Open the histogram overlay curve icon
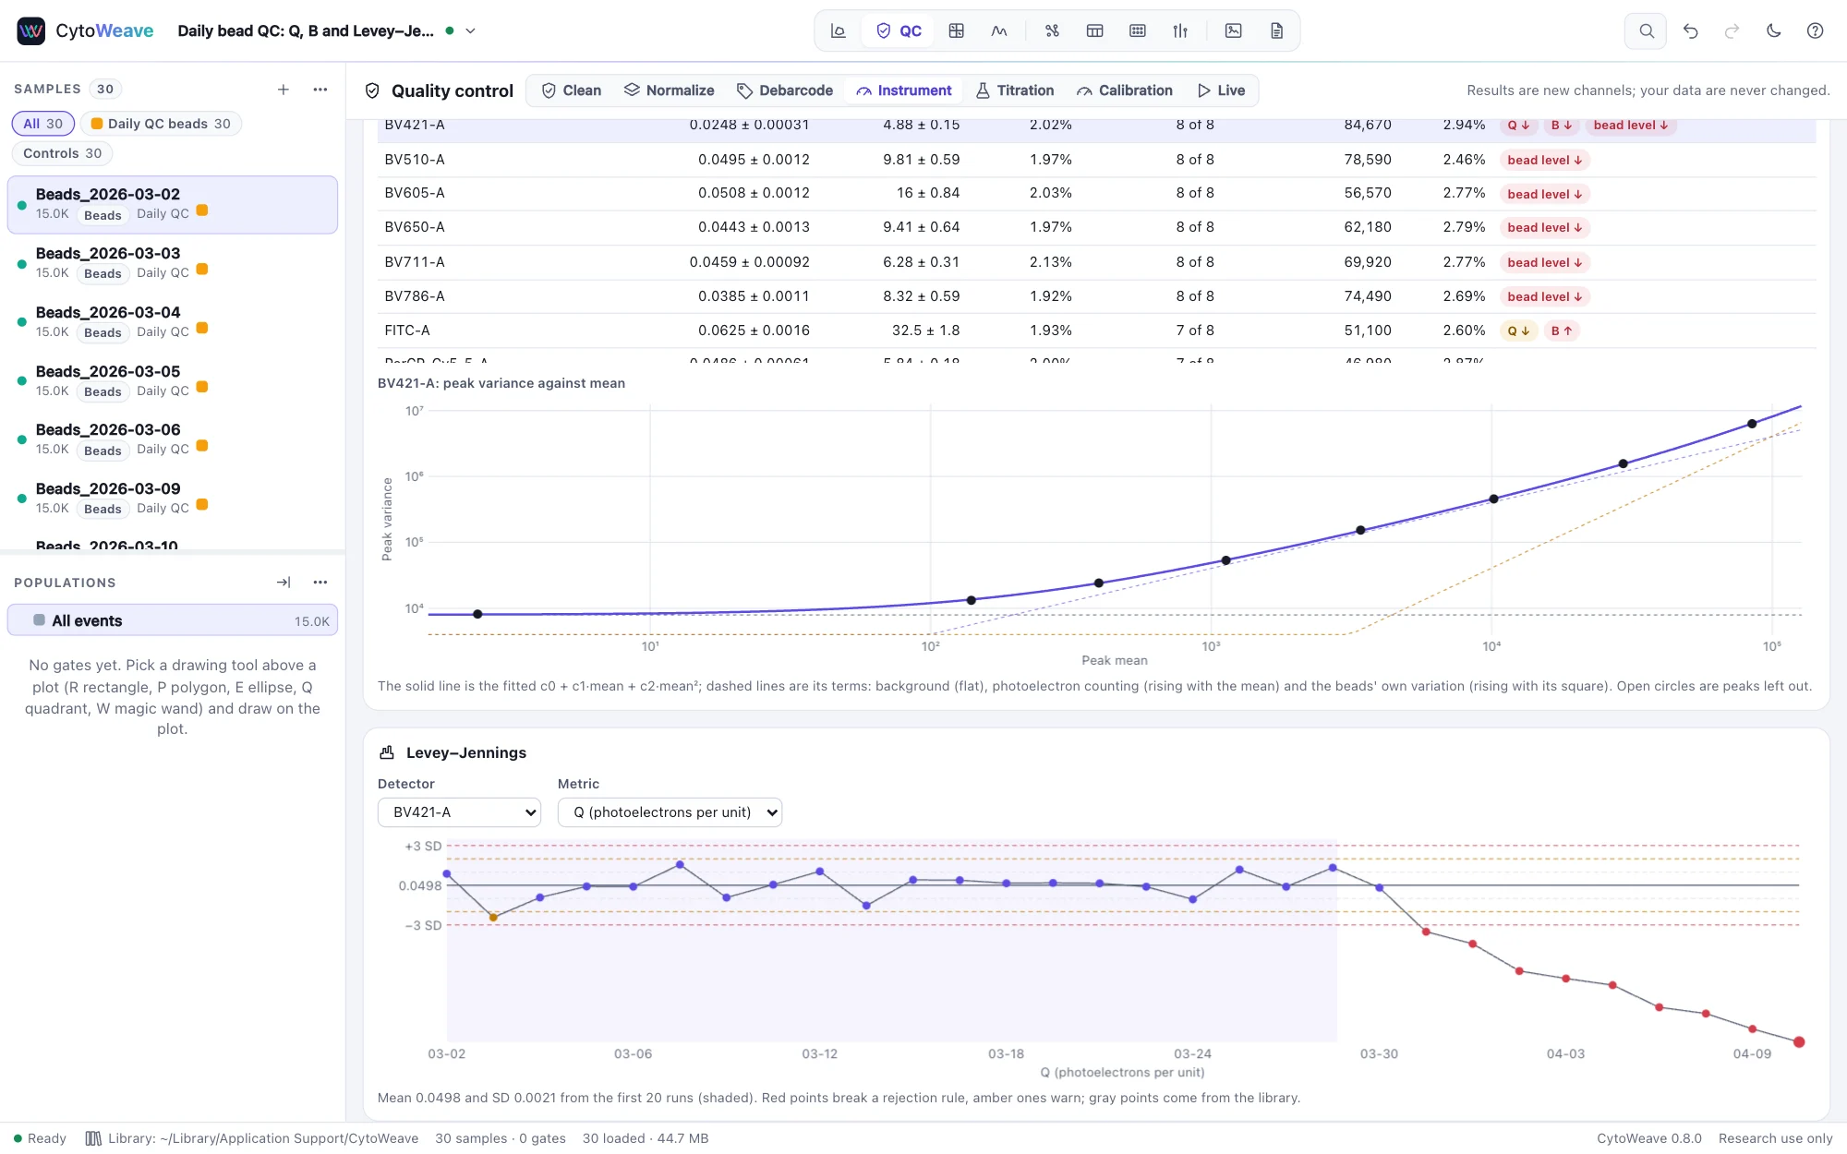 coord(999,30)
